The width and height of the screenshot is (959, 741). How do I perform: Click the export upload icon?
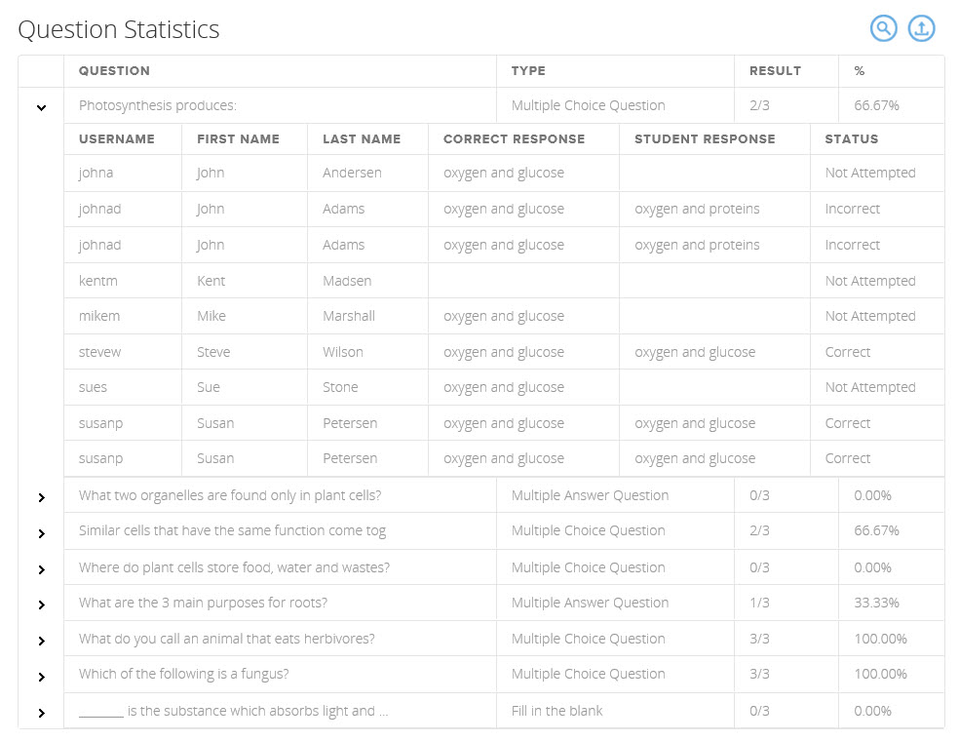click(x=921, y=28)
